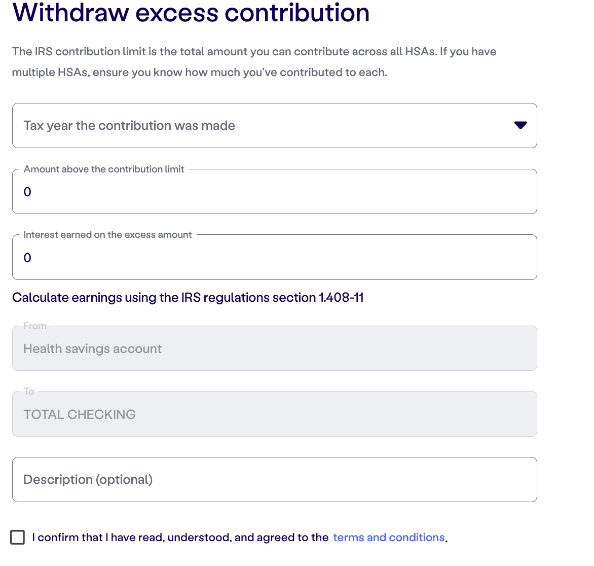Click the Withdraw excess contribution heading
The height and width of the screenshot is (566, 594).
click(191, 13)
